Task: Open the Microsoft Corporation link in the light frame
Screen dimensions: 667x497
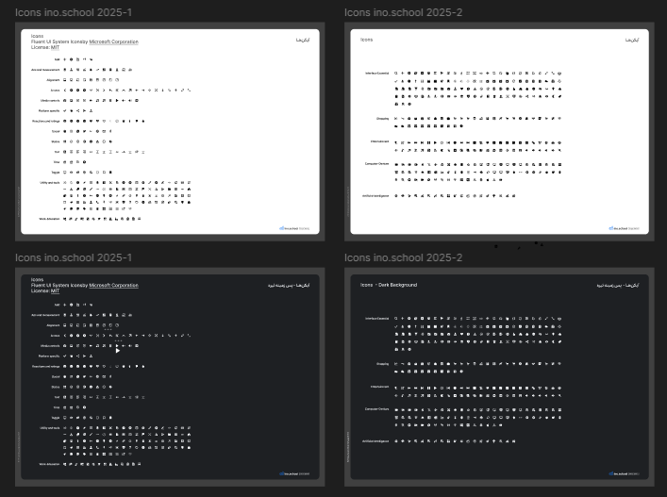Action: (x=113, y=41)
